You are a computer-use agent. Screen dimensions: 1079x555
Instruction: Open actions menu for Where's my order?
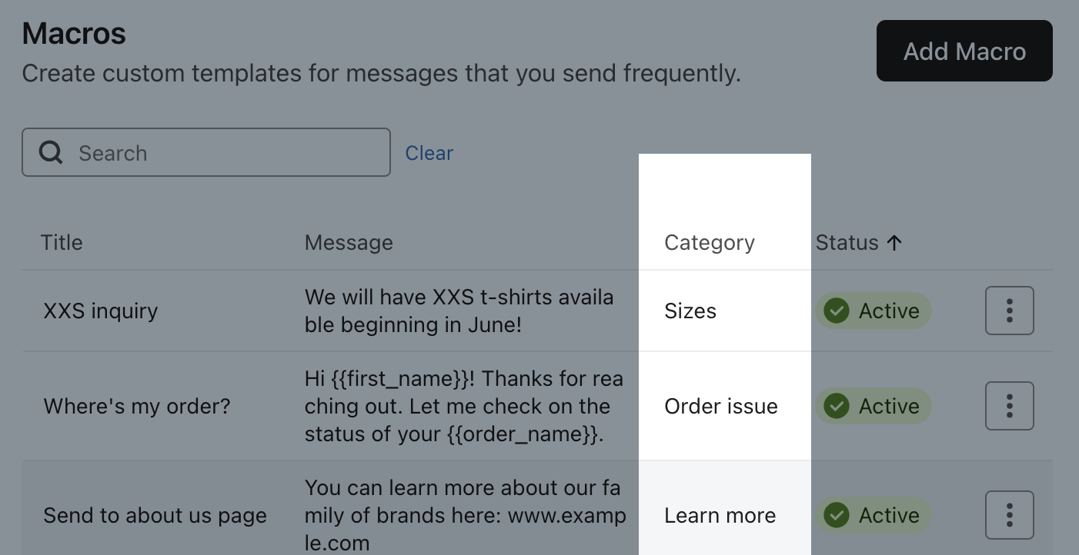1009,406
